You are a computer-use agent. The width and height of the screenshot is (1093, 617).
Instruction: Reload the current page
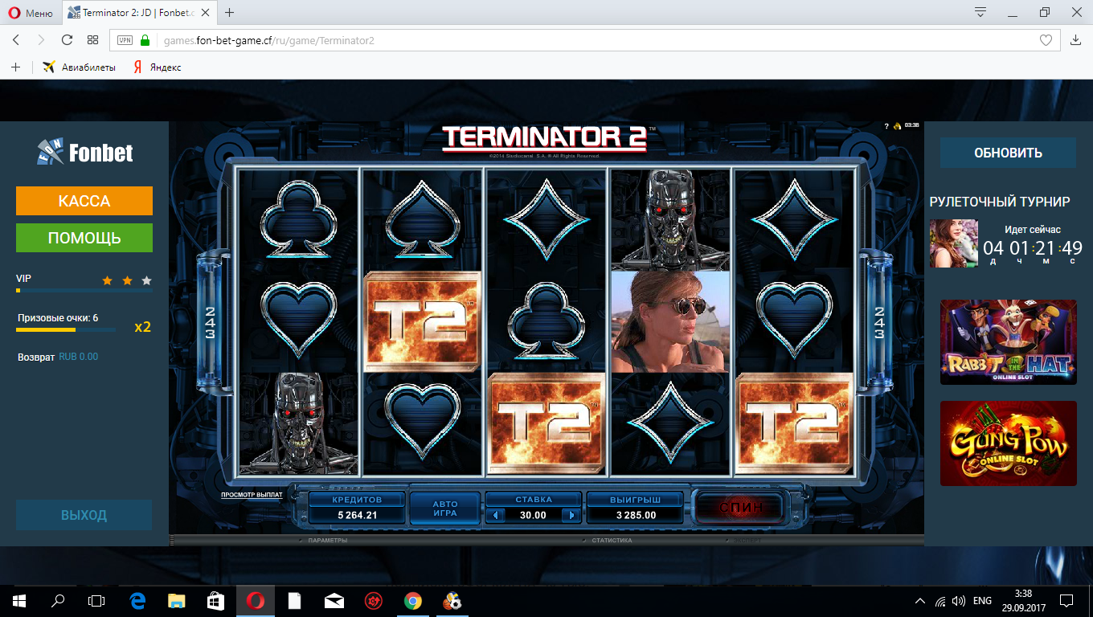(x=68, y=40)
